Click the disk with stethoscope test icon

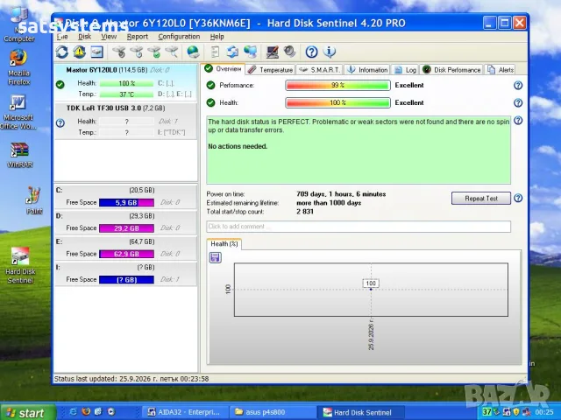click(x=119, y=52)
